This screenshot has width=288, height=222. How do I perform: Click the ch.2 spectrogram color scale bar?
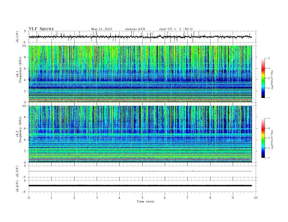(x=263, y=138)
